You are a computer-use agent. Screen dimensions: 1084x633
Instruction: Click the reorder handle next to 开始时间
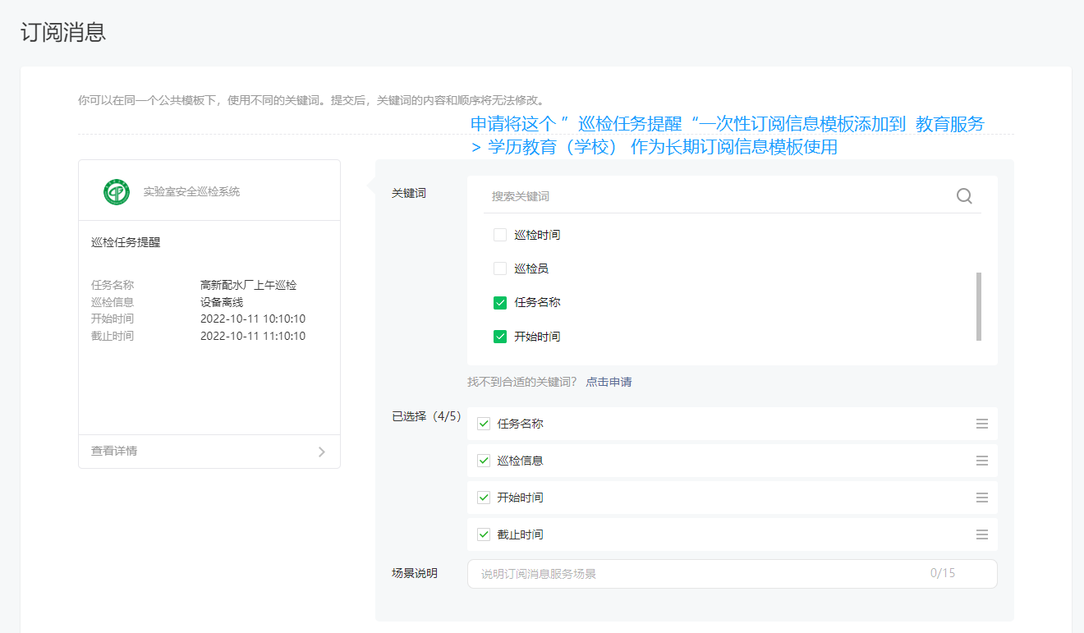pos(981,498)
